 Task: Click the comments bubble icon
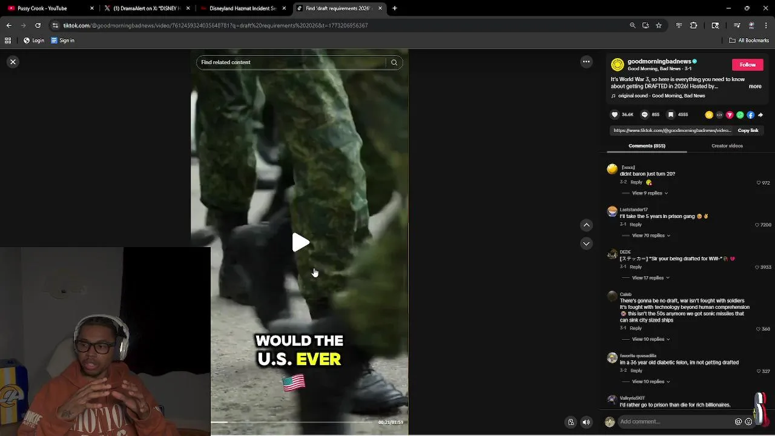[645, 114]
